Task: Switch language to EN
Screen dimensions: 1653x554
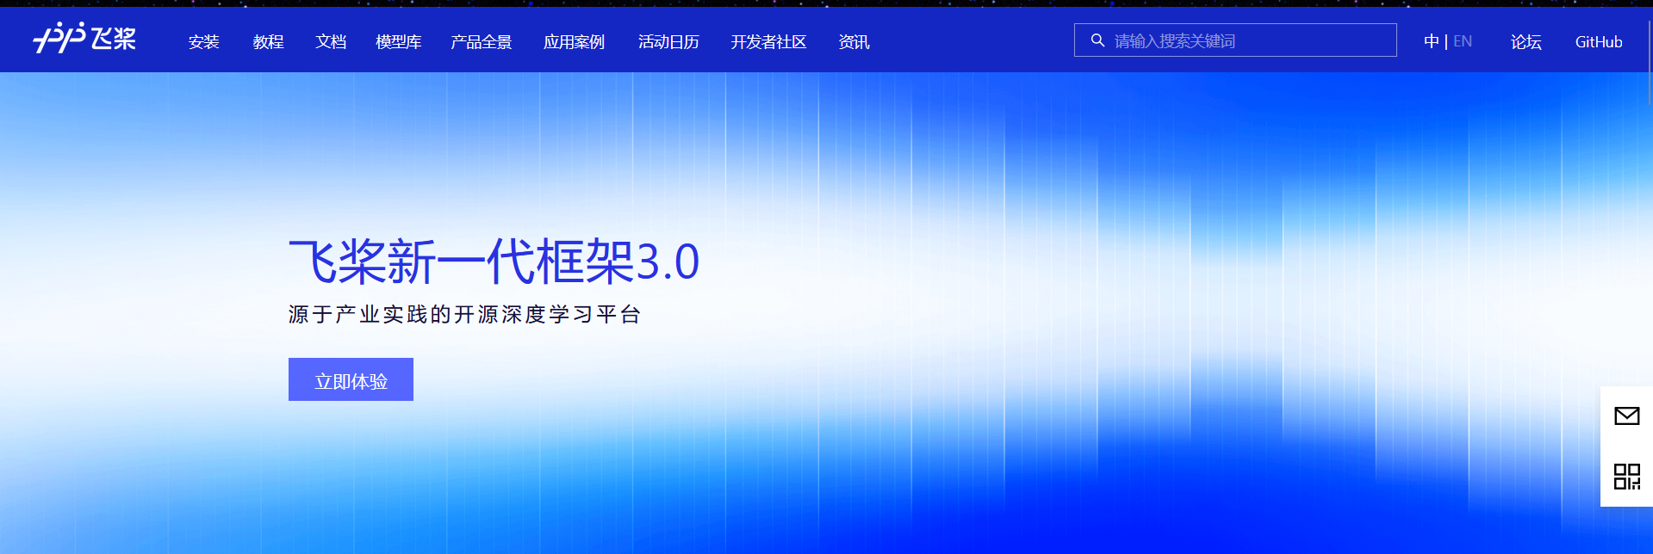Action: tap(1463, 41)
